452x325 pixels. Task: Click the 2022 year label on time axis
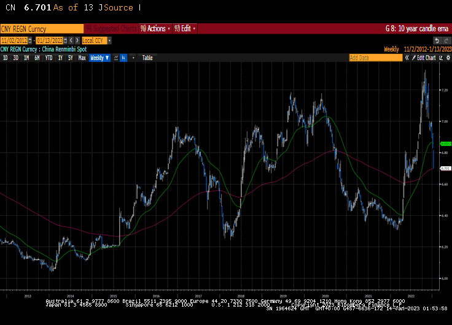pyautogui.click(x=411, y=296)
